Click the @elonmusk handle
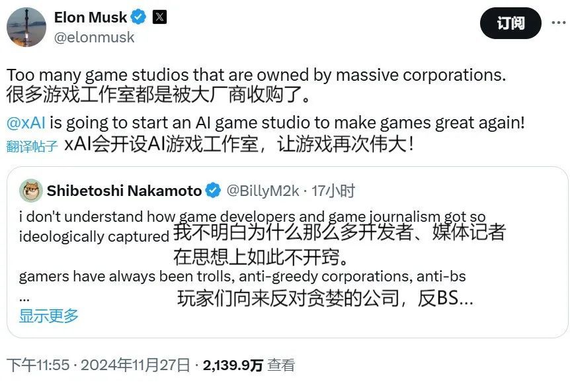The image size is (570, 384). (94, 37)
